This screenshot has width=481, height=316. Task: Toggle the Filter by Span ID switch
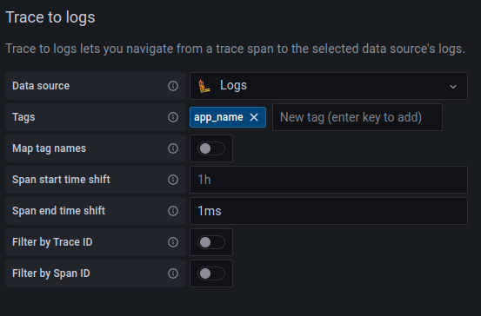tap(211, 273)
